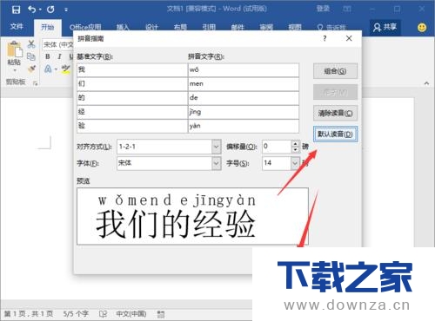435x321 pixels.
Task: Collapse the ribbon with the chevron
Action: coord(426,83)
